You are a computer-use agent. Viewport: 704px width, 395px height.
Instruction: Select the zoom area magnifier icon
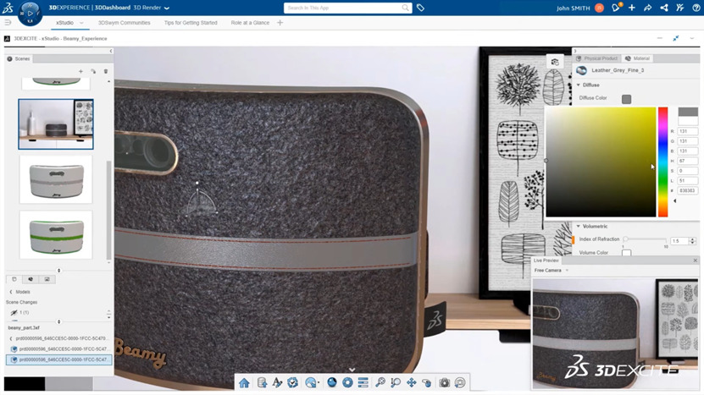coord(396,382)
